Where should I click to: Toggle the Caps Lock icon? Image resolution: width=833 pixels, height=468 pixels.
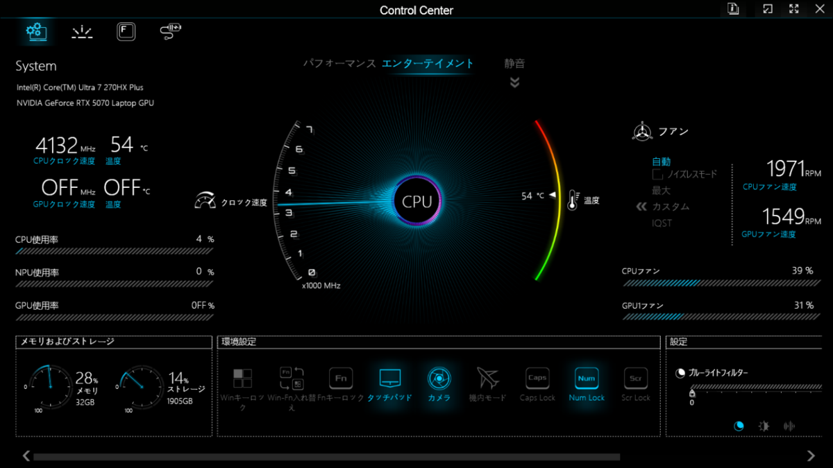[x=537, y=379]
